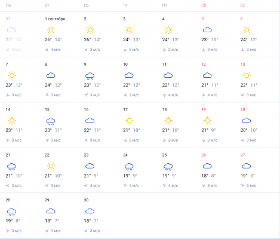Click the 20° temperature on day 20
The width and height of the screenshot is (280, 239).
[x=244, y=130]
